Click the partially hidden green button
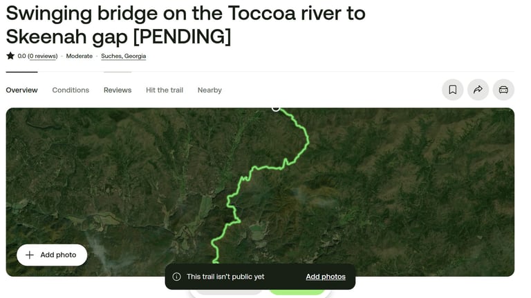Viewport: 531px width, 298px height. coord(297,292)
